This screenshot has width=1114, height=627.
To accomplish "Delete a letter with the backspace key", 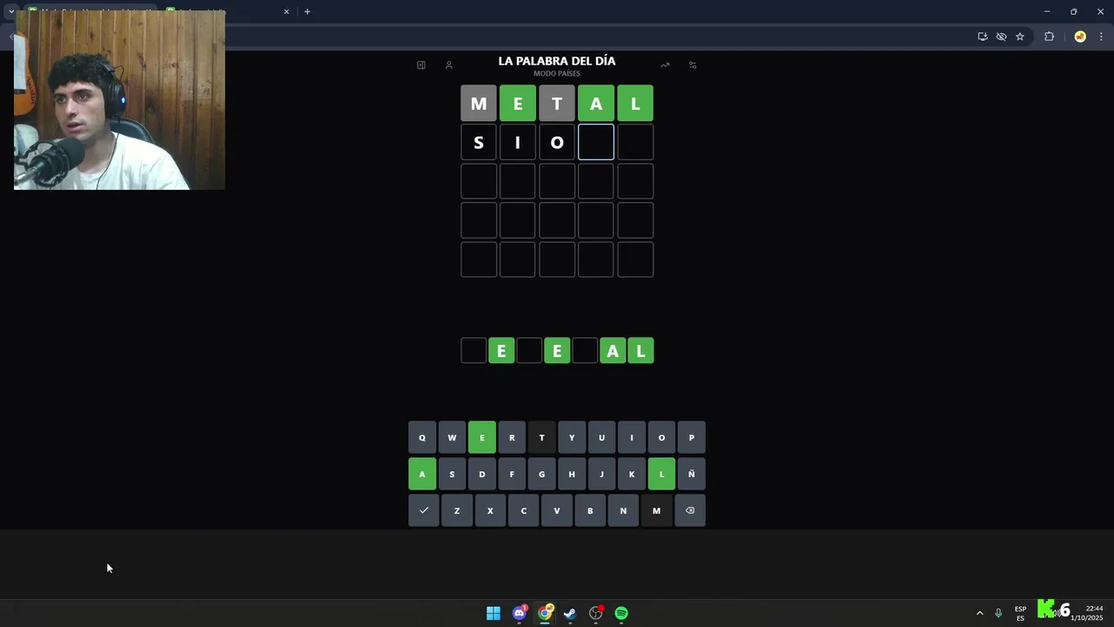I will (x=689, y=510).
